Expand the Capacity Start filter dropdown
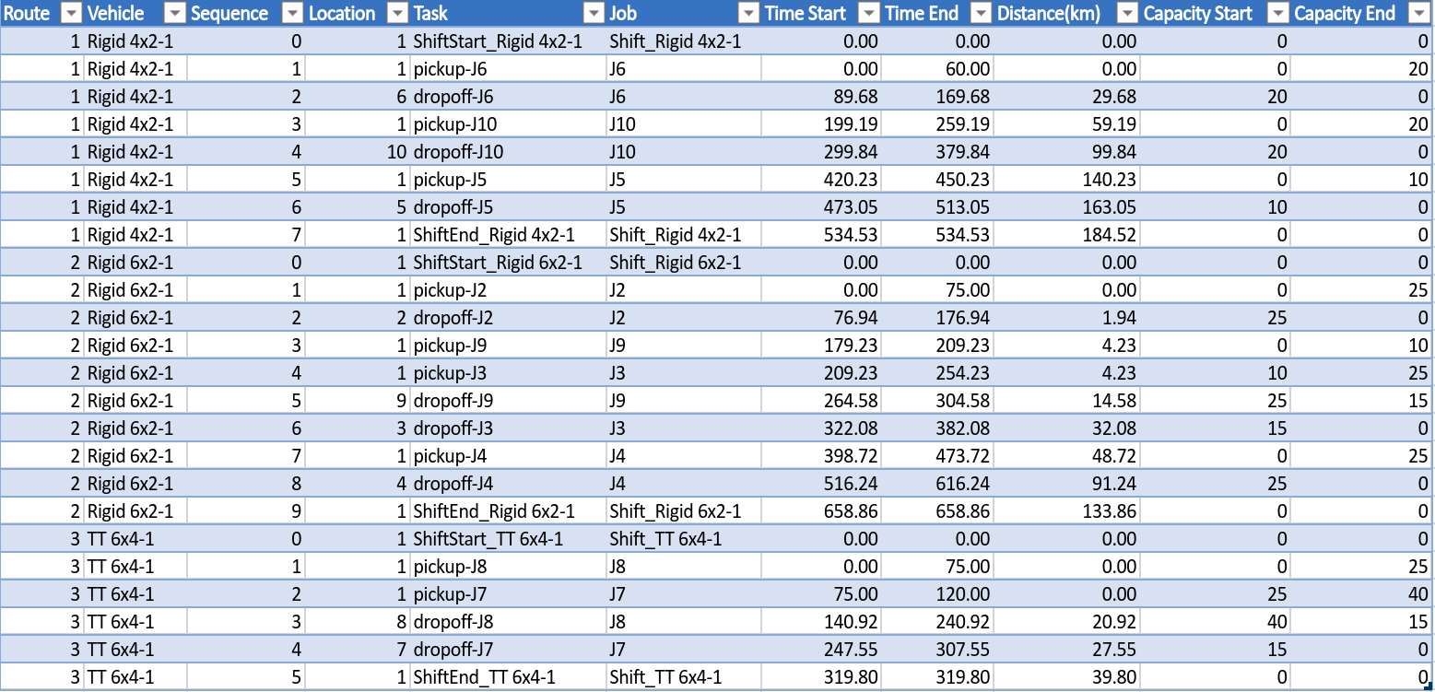The height and width of the screenshot is (692, 1435). point(1276,13)
